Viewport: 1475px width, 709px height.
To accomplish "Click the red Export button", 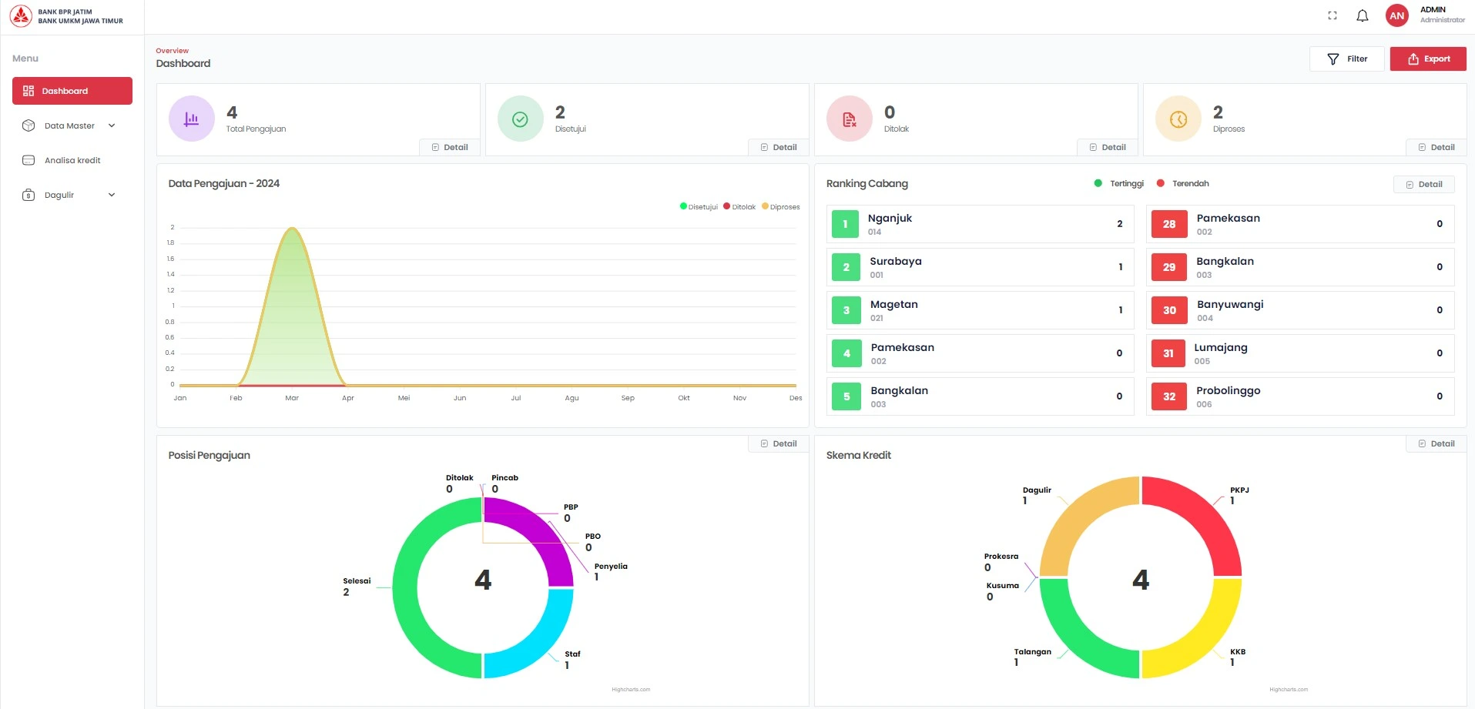I will 1428,59.
